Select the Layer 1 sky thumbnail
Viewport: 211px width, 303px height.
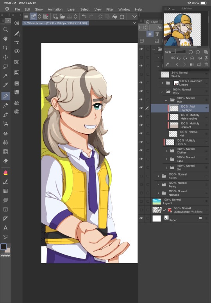pyautogui.click(x=157, y=202)
